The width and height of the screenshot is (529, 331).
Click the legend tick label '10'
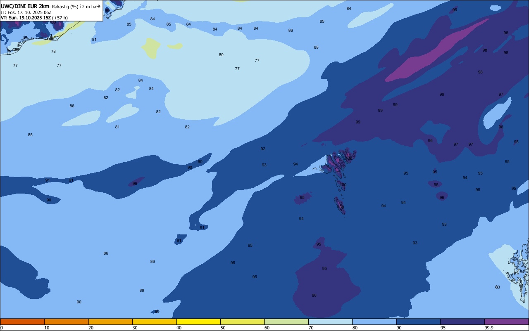tap(47, 328)
